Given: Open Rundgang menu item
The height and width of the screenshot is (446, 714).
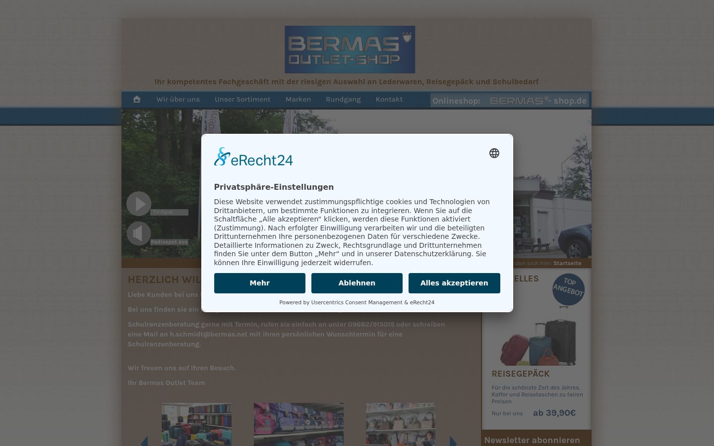Looking at the screenshot, I should pyautogui.click(x=343, y=99).
